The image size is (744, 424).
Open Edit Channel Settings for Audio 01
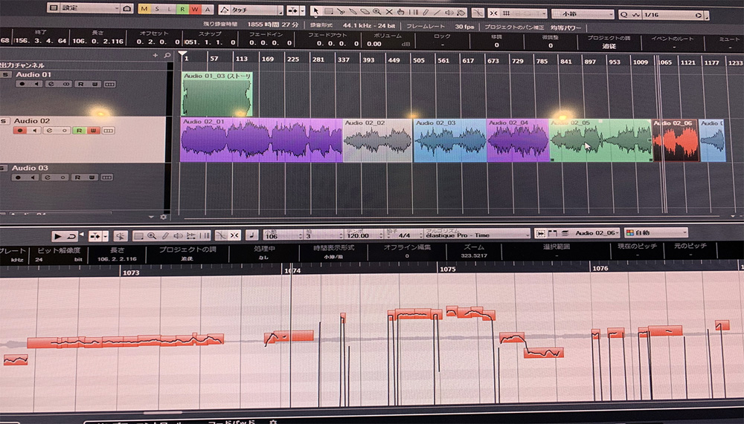click(51, 84)
